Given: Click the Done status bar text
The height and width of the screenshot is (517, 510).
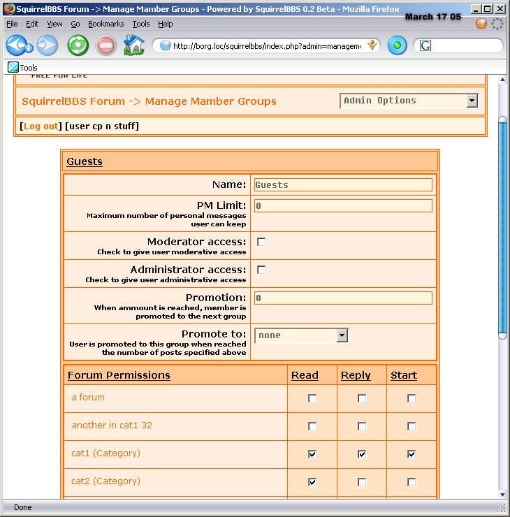Looking at the screenshot, I should coord(23,507).
